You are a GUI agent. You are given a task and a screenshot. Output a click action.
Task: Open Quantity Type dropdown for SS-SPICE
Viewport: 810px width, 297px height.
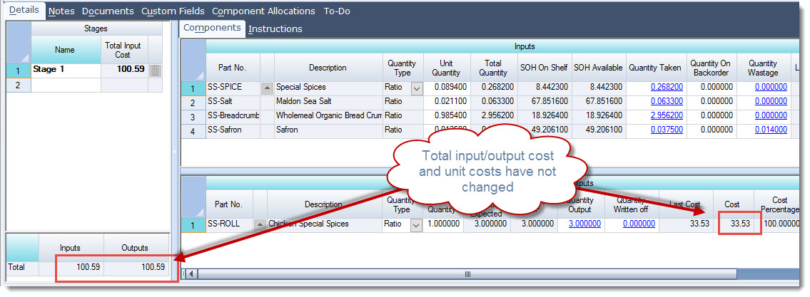click(416, 88)
